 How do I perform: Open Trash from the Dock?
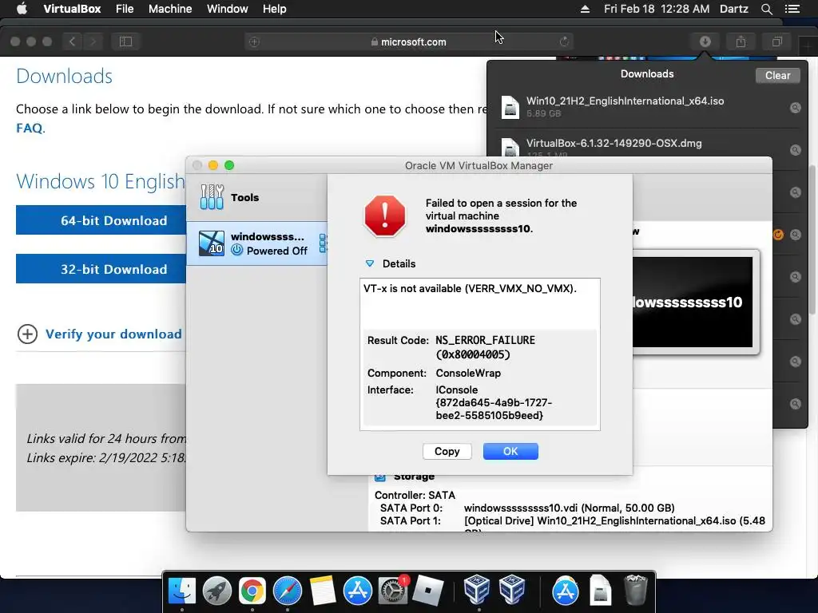point(635,590)
